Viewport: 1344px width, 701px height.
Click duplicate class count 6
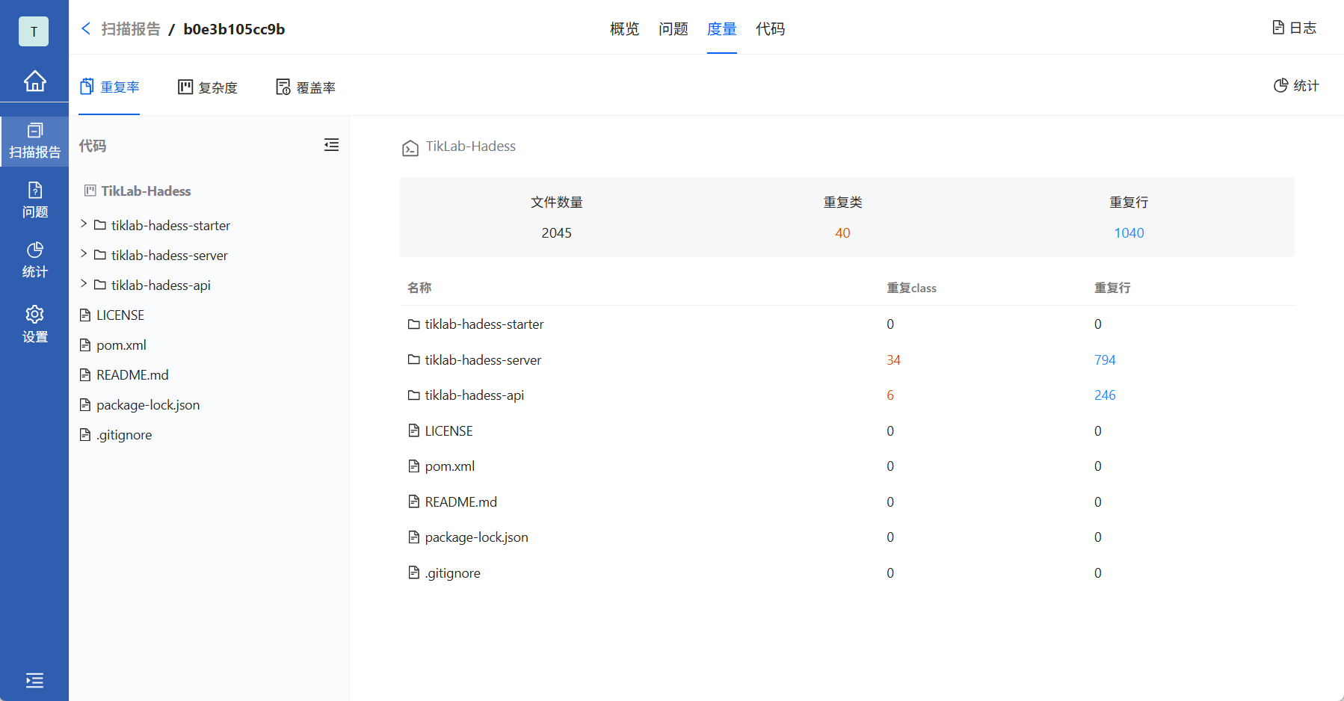890,395
